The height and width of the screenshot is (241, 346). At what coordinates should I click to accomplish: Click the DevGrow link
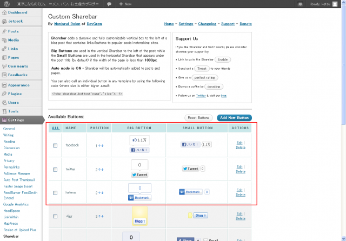tap(95, 24)
